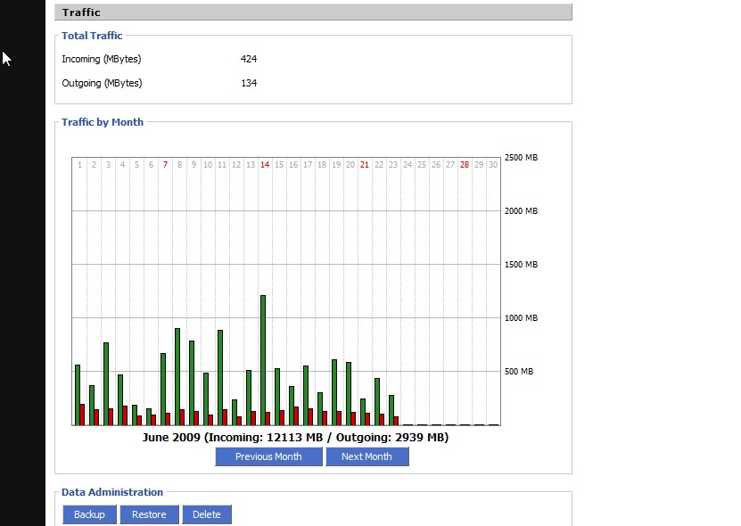Viewport: 741px width, 526px height.
Task: Click the 2000 MB axis label
Action: click(521, 210)
